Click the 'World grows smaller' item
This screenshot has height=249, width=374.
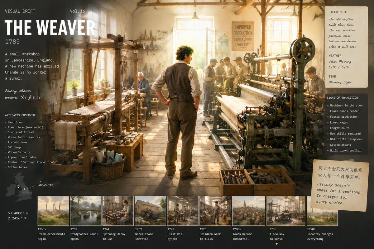click(x=344, y=150)
